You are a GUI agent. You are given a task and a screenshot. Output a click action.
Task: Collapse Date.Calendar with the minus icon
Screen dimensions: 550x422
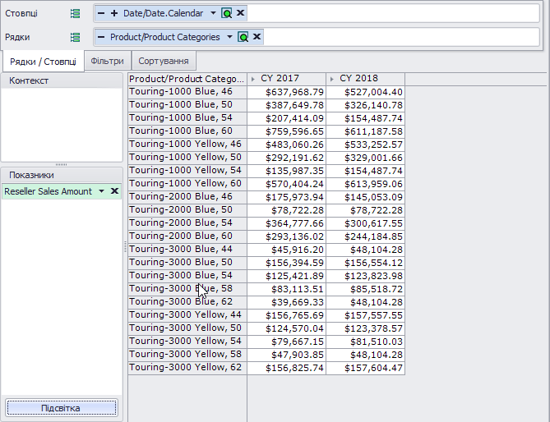[x=101, y=13]
